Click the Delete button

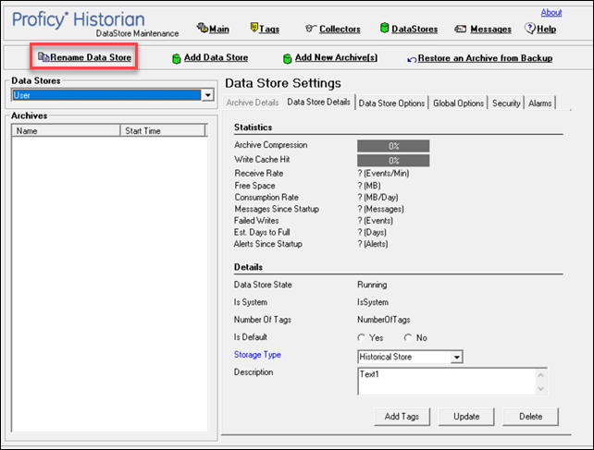click(x=530, y=417)
